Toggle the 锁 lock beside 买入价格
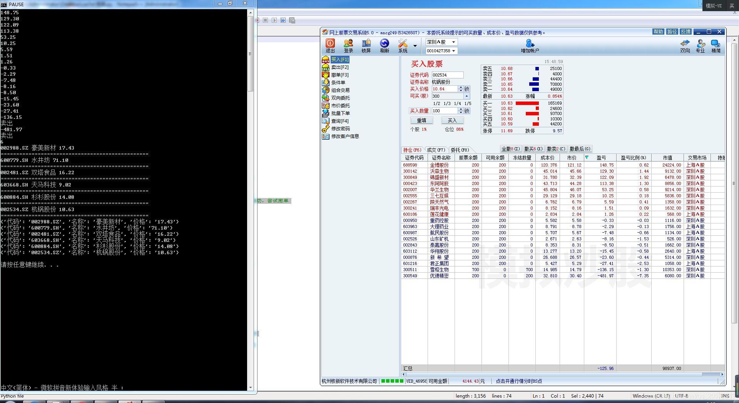Viewport: 739px width, 403px height. point(466,89)
